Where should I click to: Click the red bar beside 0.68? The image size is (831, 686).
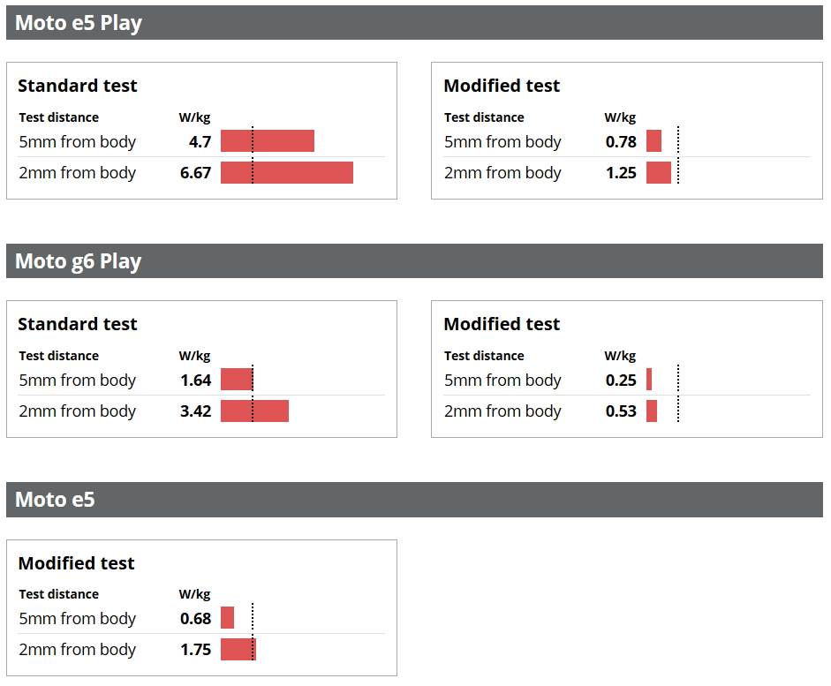pyautogui.click(x=227, y=618)
